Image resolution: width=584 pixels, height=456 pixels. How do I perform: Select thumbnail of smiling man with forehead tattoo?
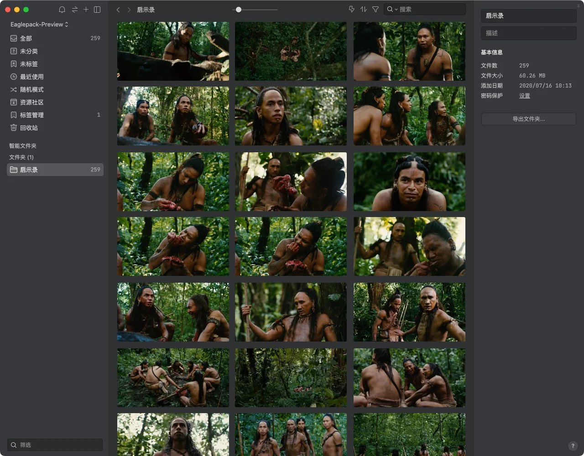pyautogui.click(x=409, y=181)
